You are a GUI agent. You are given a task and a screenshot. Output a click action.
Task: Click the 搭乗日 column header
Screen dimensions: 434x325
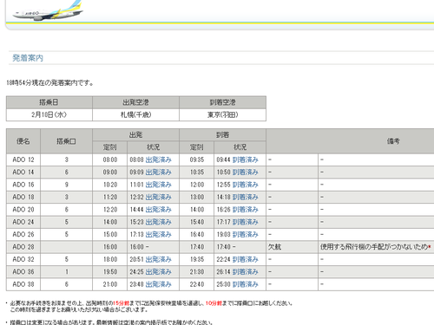pyautogui.click(x=49, y=102)
